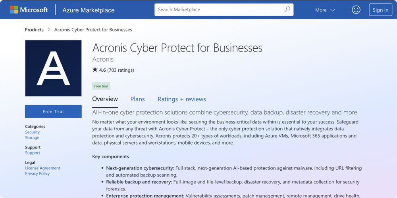Click the Sign in button

pos(380,10)
